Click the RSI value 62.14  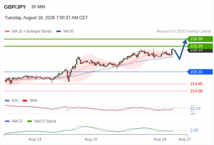[x=196, y=108]
